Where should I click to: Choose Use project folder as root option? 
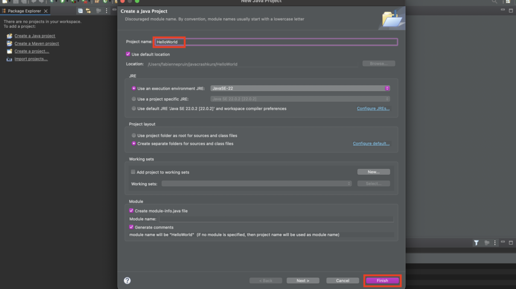click(x=134, y=136)
